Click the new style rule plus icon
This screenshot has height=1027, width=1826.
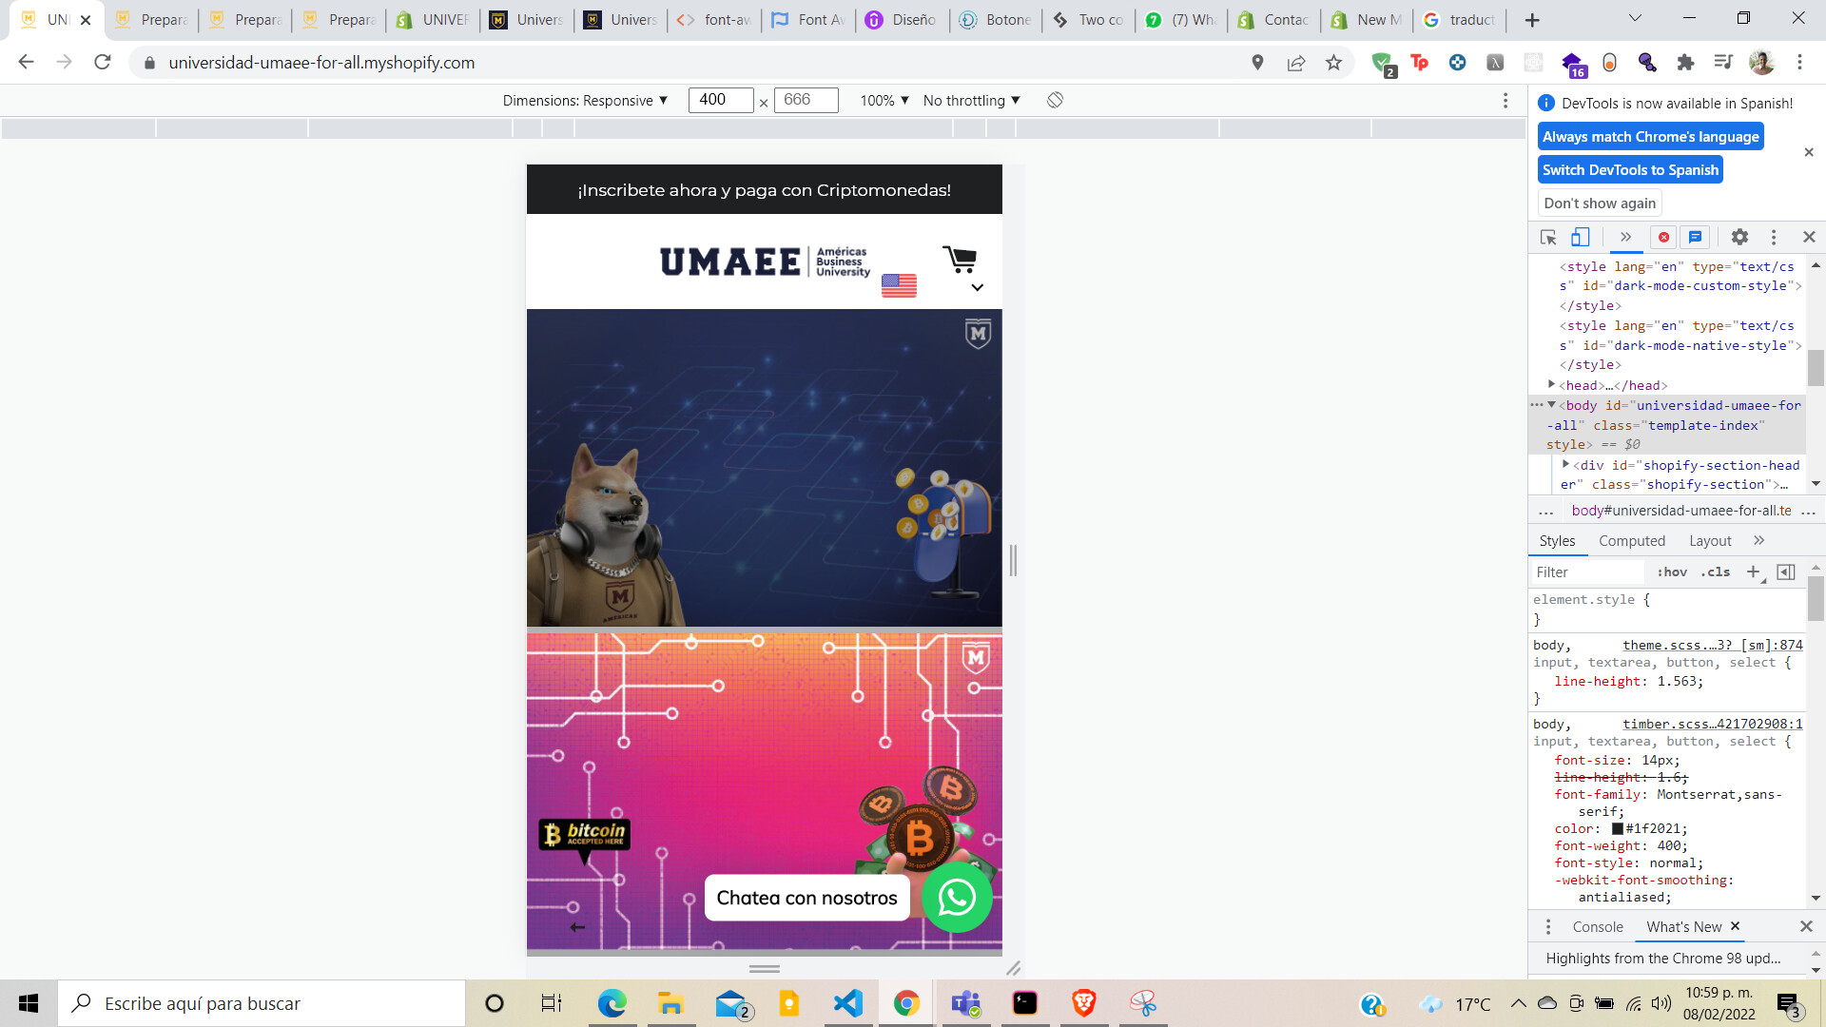1753,572
